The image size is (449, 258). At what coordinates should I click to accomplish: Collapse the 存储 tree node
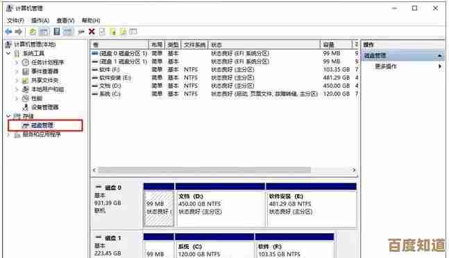[8, 116]
